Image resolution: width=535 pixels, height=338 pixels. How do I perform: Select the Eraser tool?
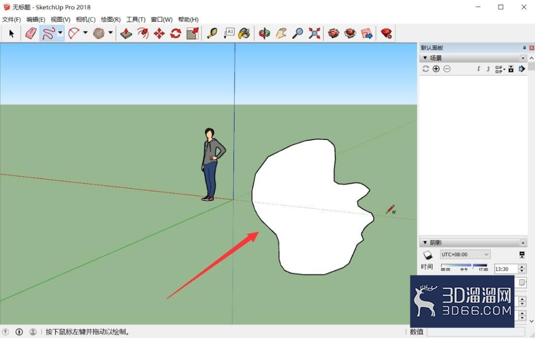click(31, 34)
